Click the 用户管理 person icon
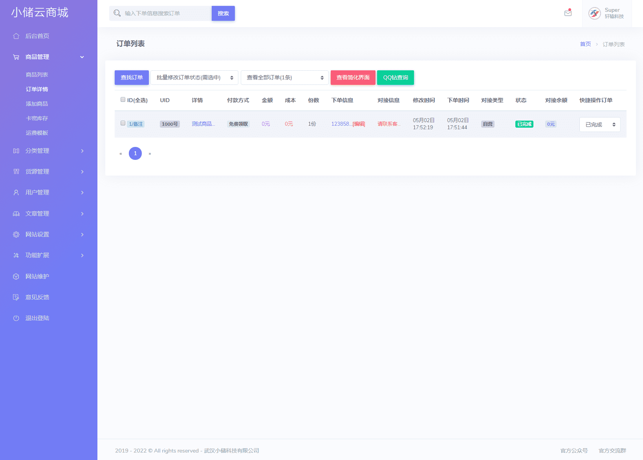 [16, 192]
